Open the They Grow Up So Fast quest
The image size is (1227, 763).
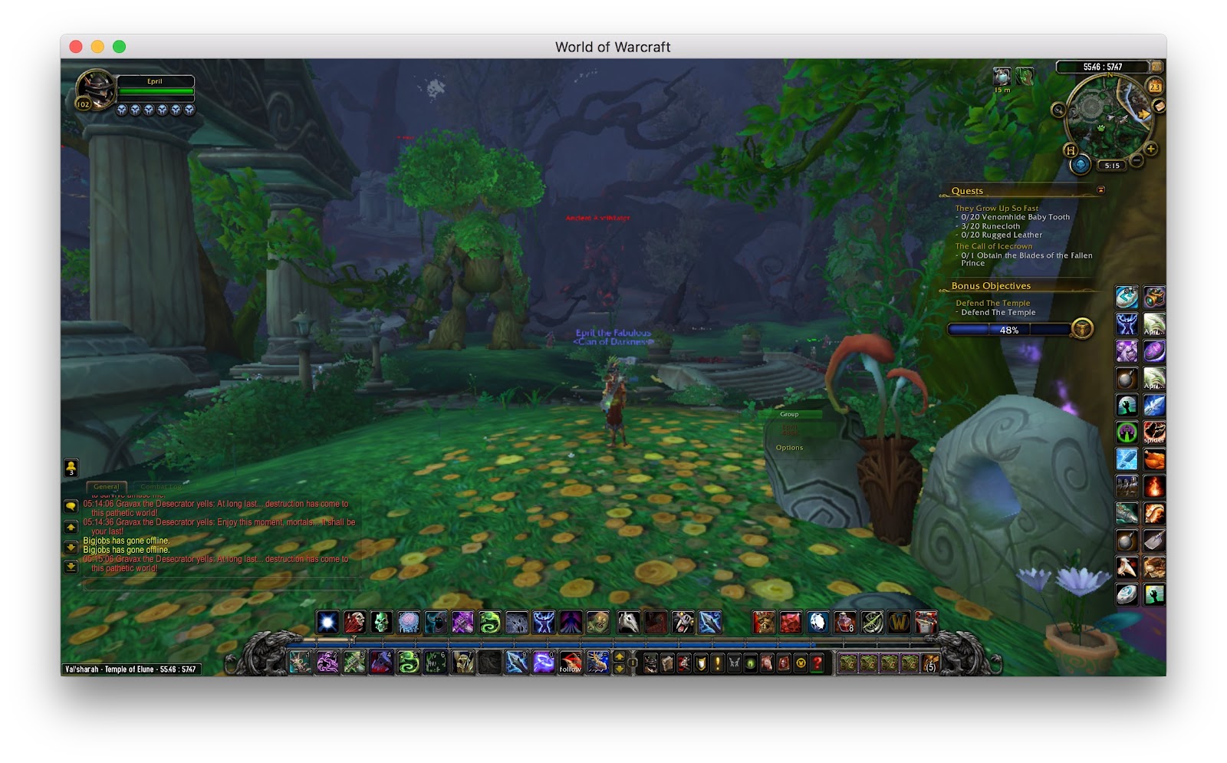[997, 208]
